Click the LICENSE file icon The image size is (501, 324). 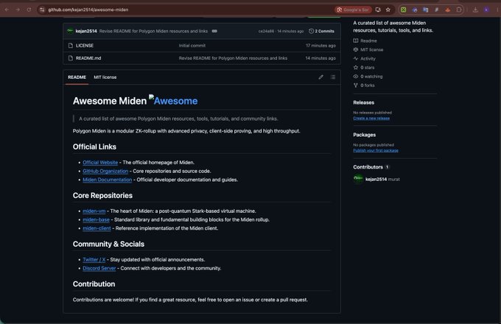(71, 46)
